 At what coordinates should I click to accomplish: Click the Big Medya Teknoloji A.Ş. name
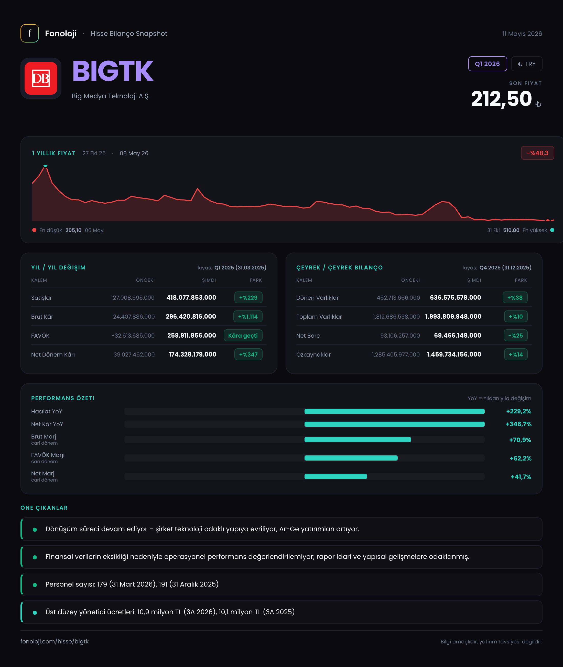click(x=111, y=96)
